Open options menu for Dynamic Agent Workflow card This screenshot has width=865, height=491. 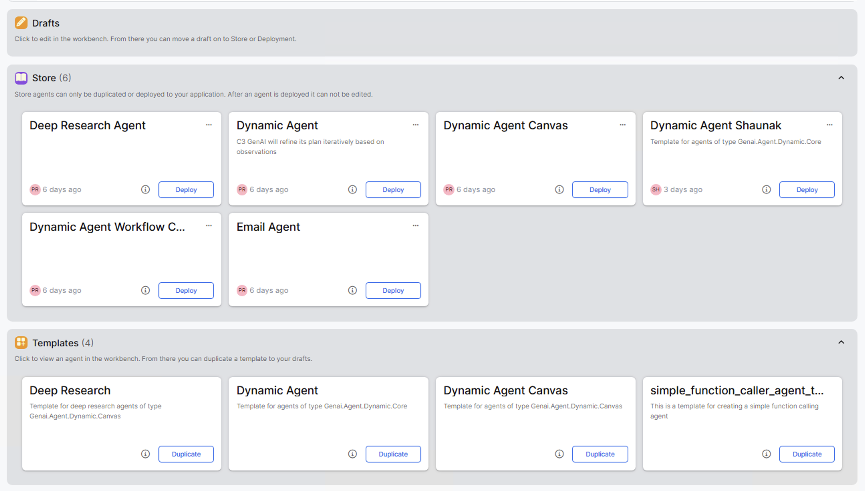(209, 225)
